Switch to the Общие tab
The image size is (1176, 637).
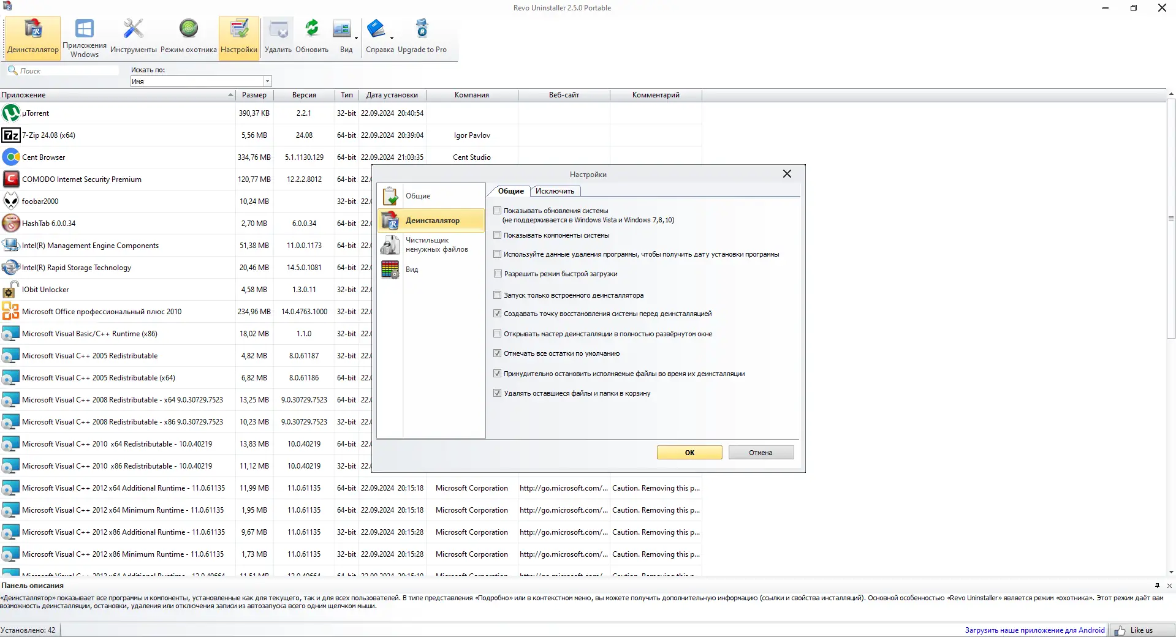point(510,191)
